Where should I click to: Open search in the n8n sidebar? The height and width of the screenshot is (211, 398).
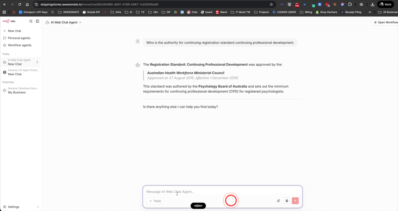click(31, 21)
